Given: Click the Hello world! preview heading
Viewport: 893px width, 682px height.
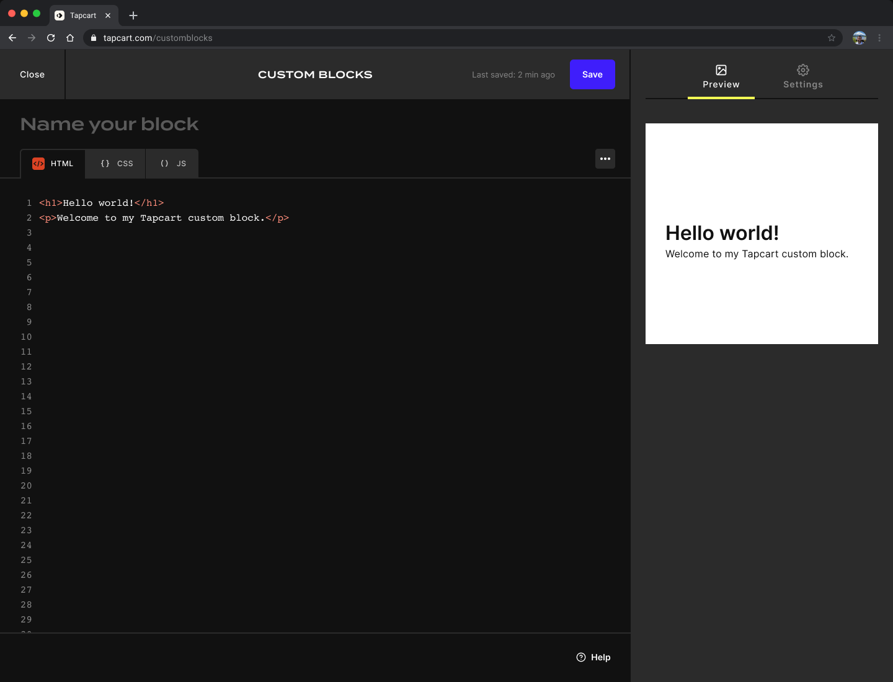Looking at the screenshot, I should (x=722, y=233).
